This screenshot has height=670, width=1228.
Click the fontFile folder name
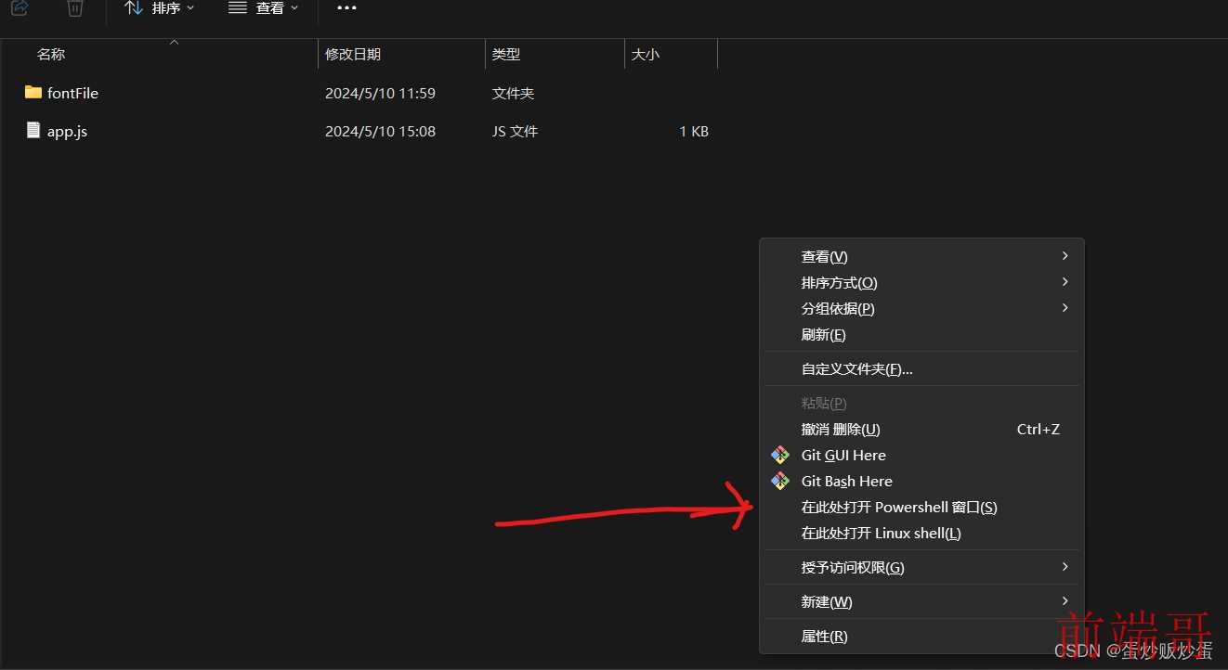pyautogui.click(x=72, y=93)
